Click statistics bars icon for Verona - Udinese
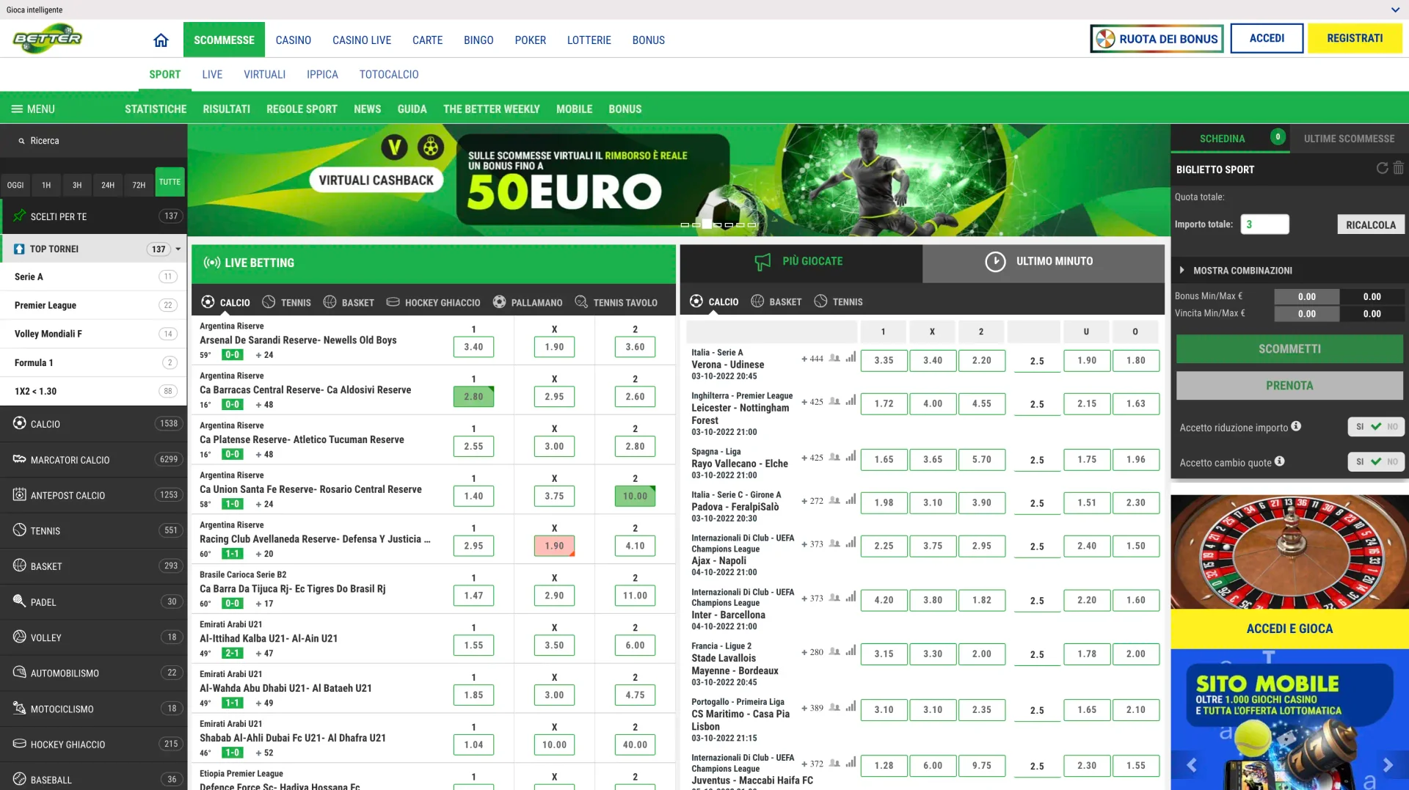 point(851,358)
